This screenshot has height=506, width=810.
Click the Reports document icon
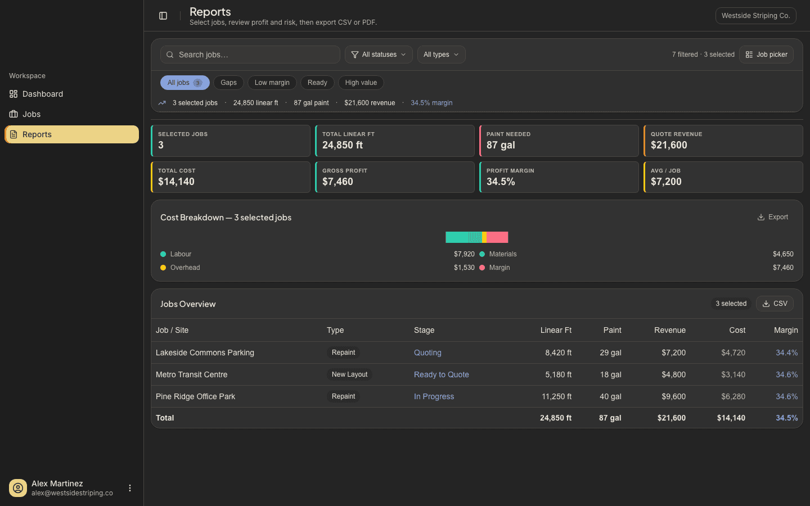13,134
